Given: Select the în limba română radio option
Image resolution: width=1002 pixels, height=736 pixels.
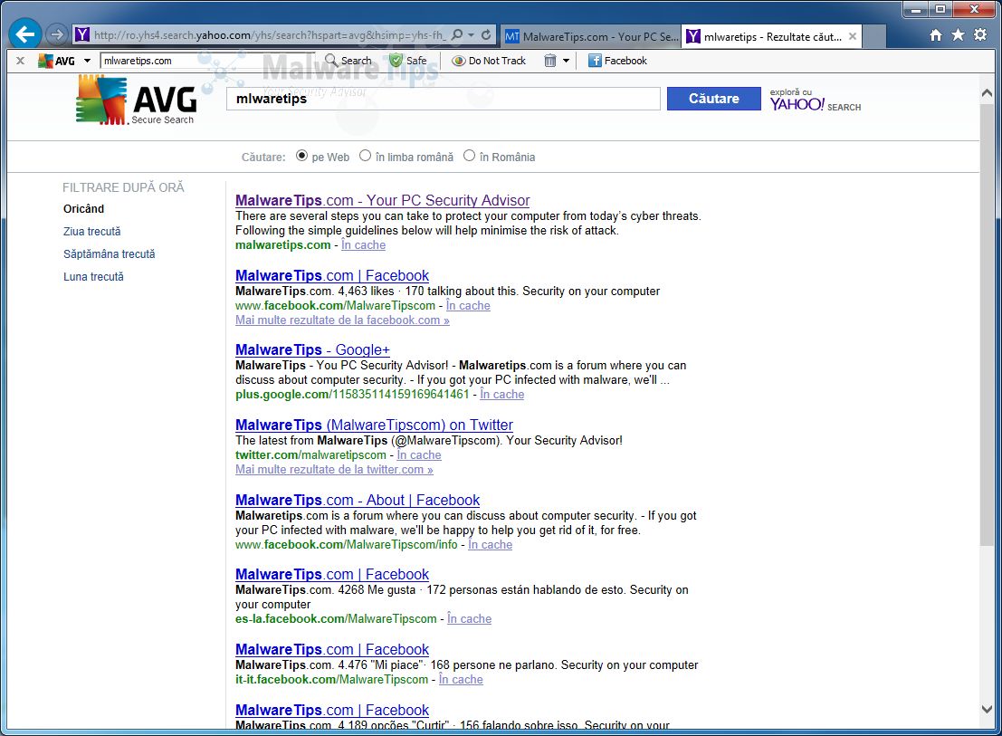Looking at the screenshot, I should [x=365, y=156].
